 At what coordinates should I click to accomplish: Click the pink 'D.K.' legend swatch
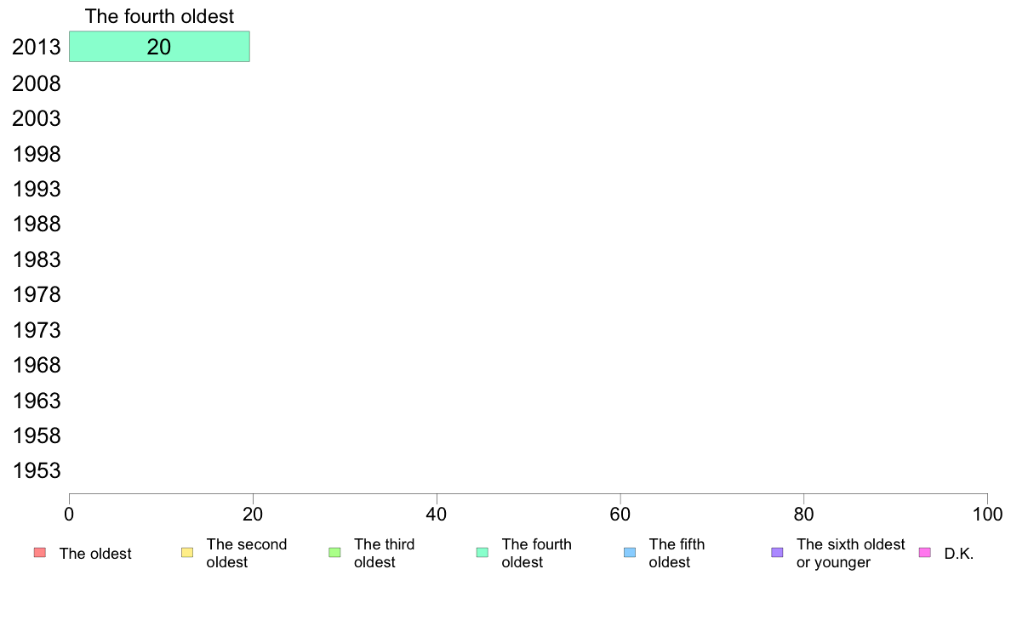click(925, 553)
